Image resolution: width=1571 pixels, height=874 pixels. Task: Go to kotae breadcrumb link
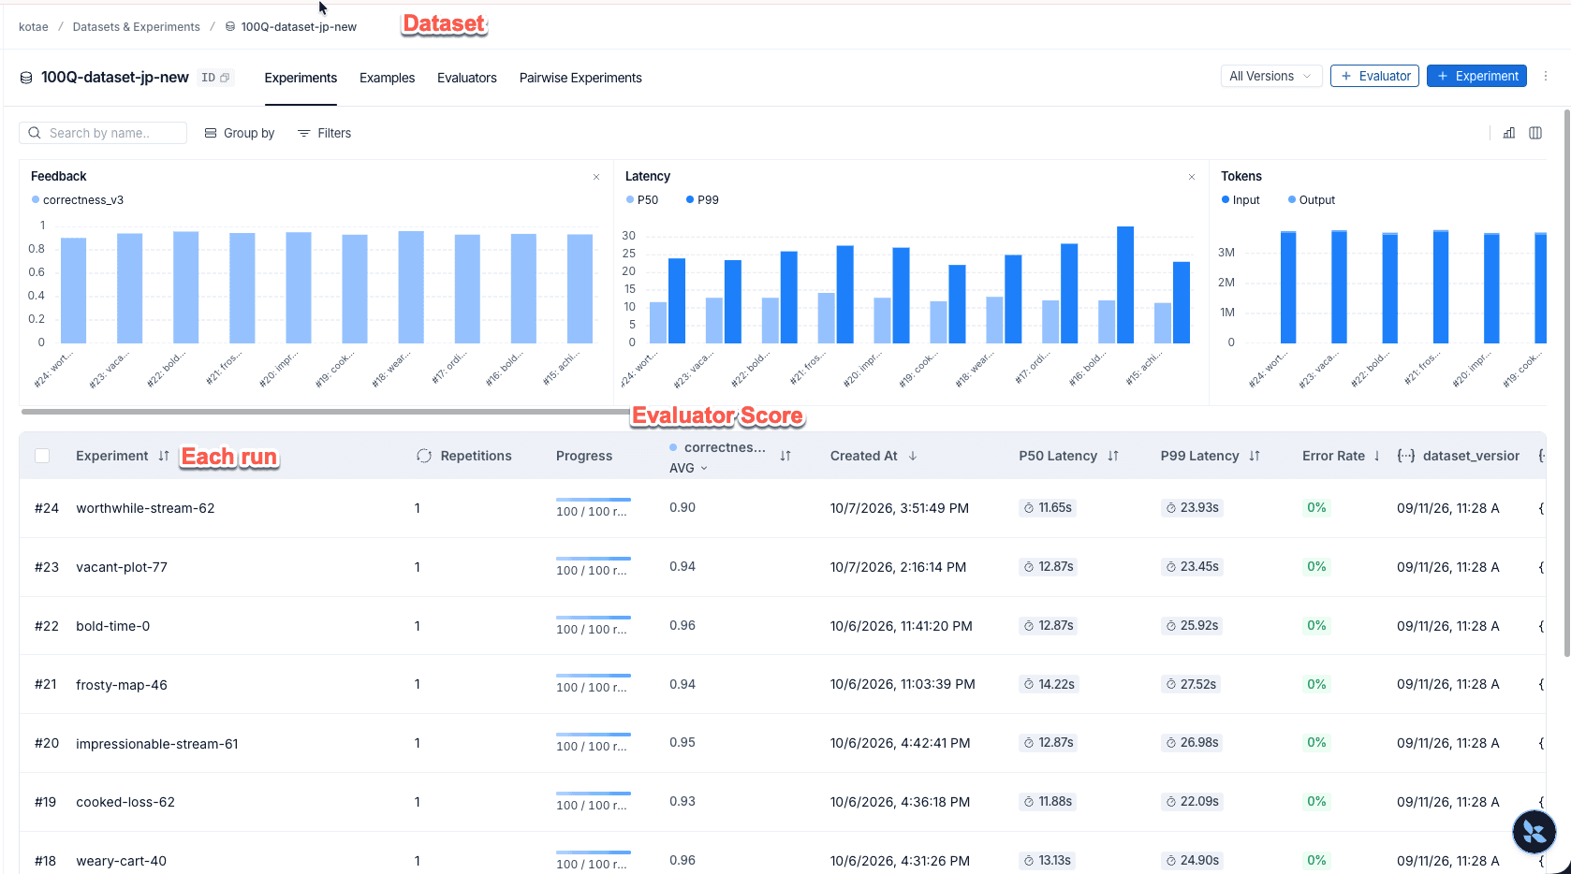pyautogui.click(x=34, y=26)
